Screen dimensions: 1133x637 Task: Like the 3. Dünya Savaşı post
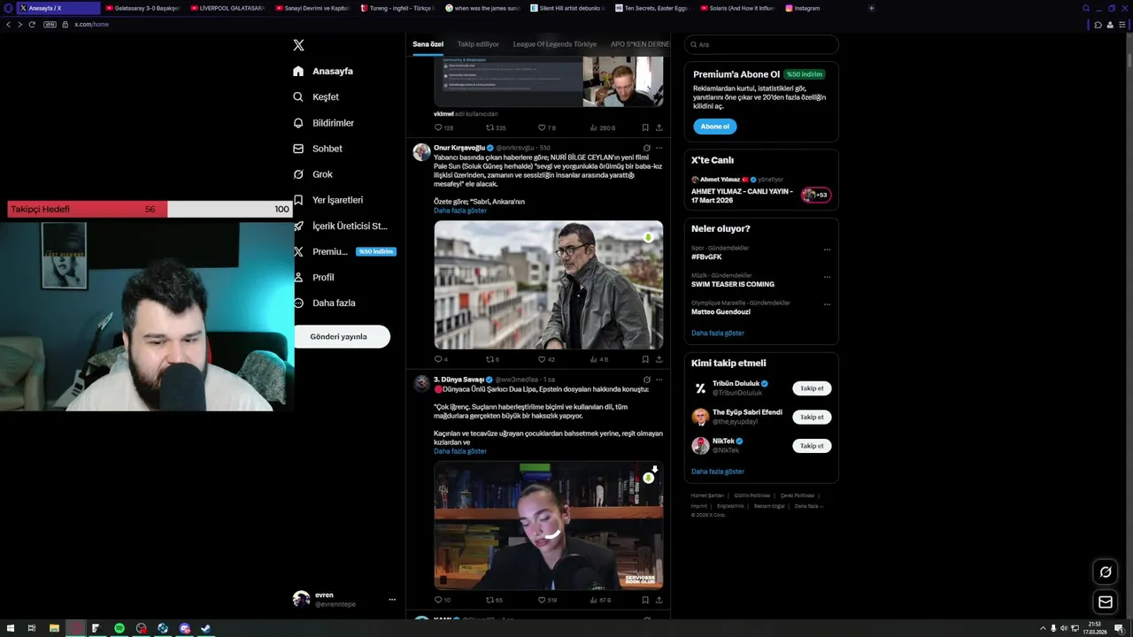(547, 600)
